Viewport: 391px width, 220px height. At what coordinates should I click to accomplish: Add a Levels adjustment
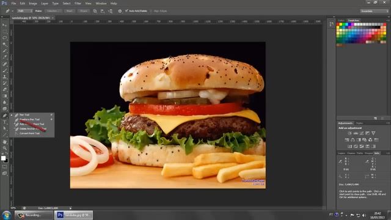tap(356, 133)
